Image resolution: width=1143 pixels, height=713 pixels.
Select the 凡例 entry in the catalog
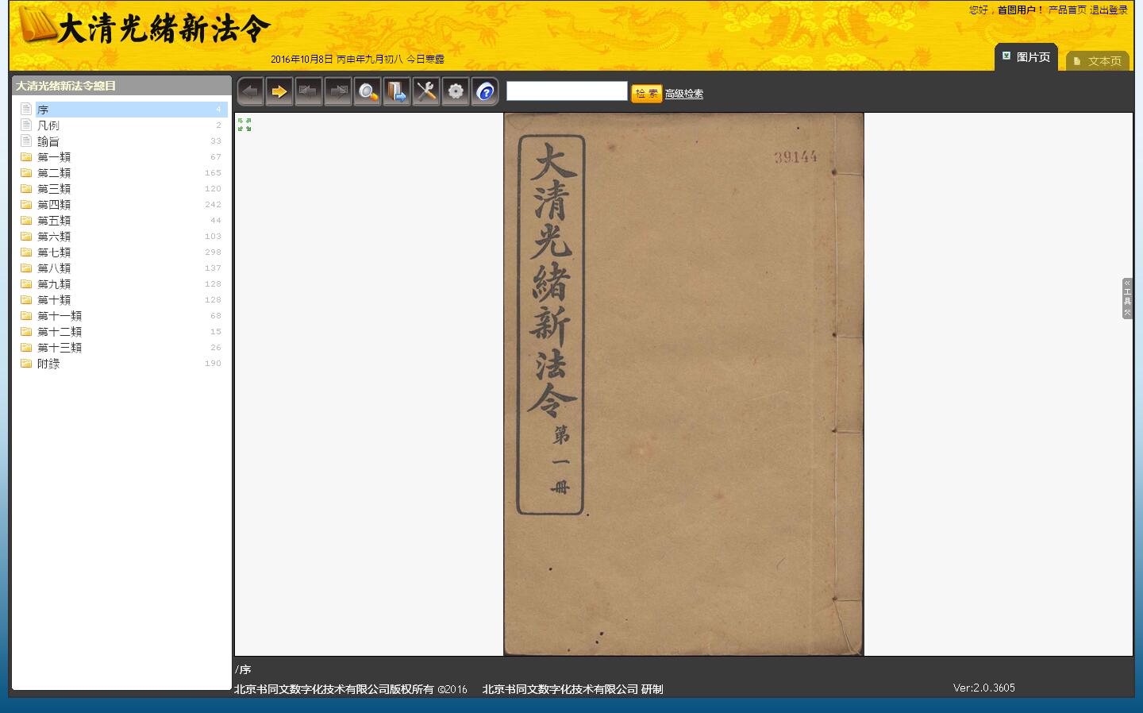tap(48, 125)
